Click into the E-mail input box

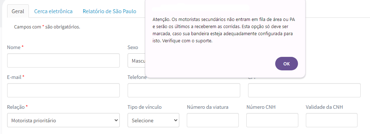point(63,90)
